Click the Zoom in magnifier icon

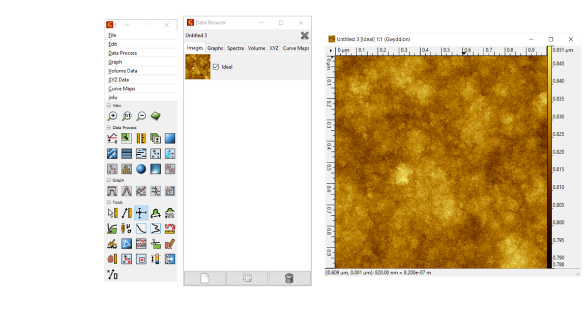coord(112,117)
